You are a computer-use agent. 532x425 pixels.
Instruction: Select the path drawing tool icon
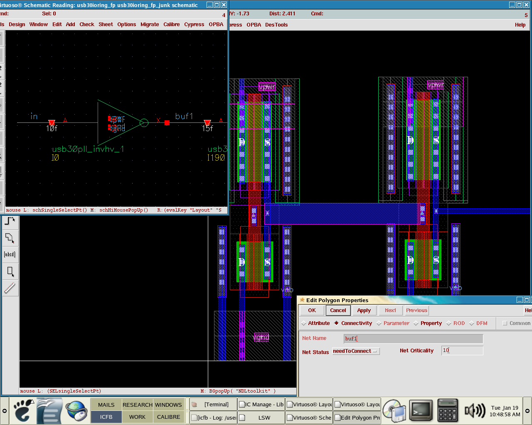[x=10, y=221]
